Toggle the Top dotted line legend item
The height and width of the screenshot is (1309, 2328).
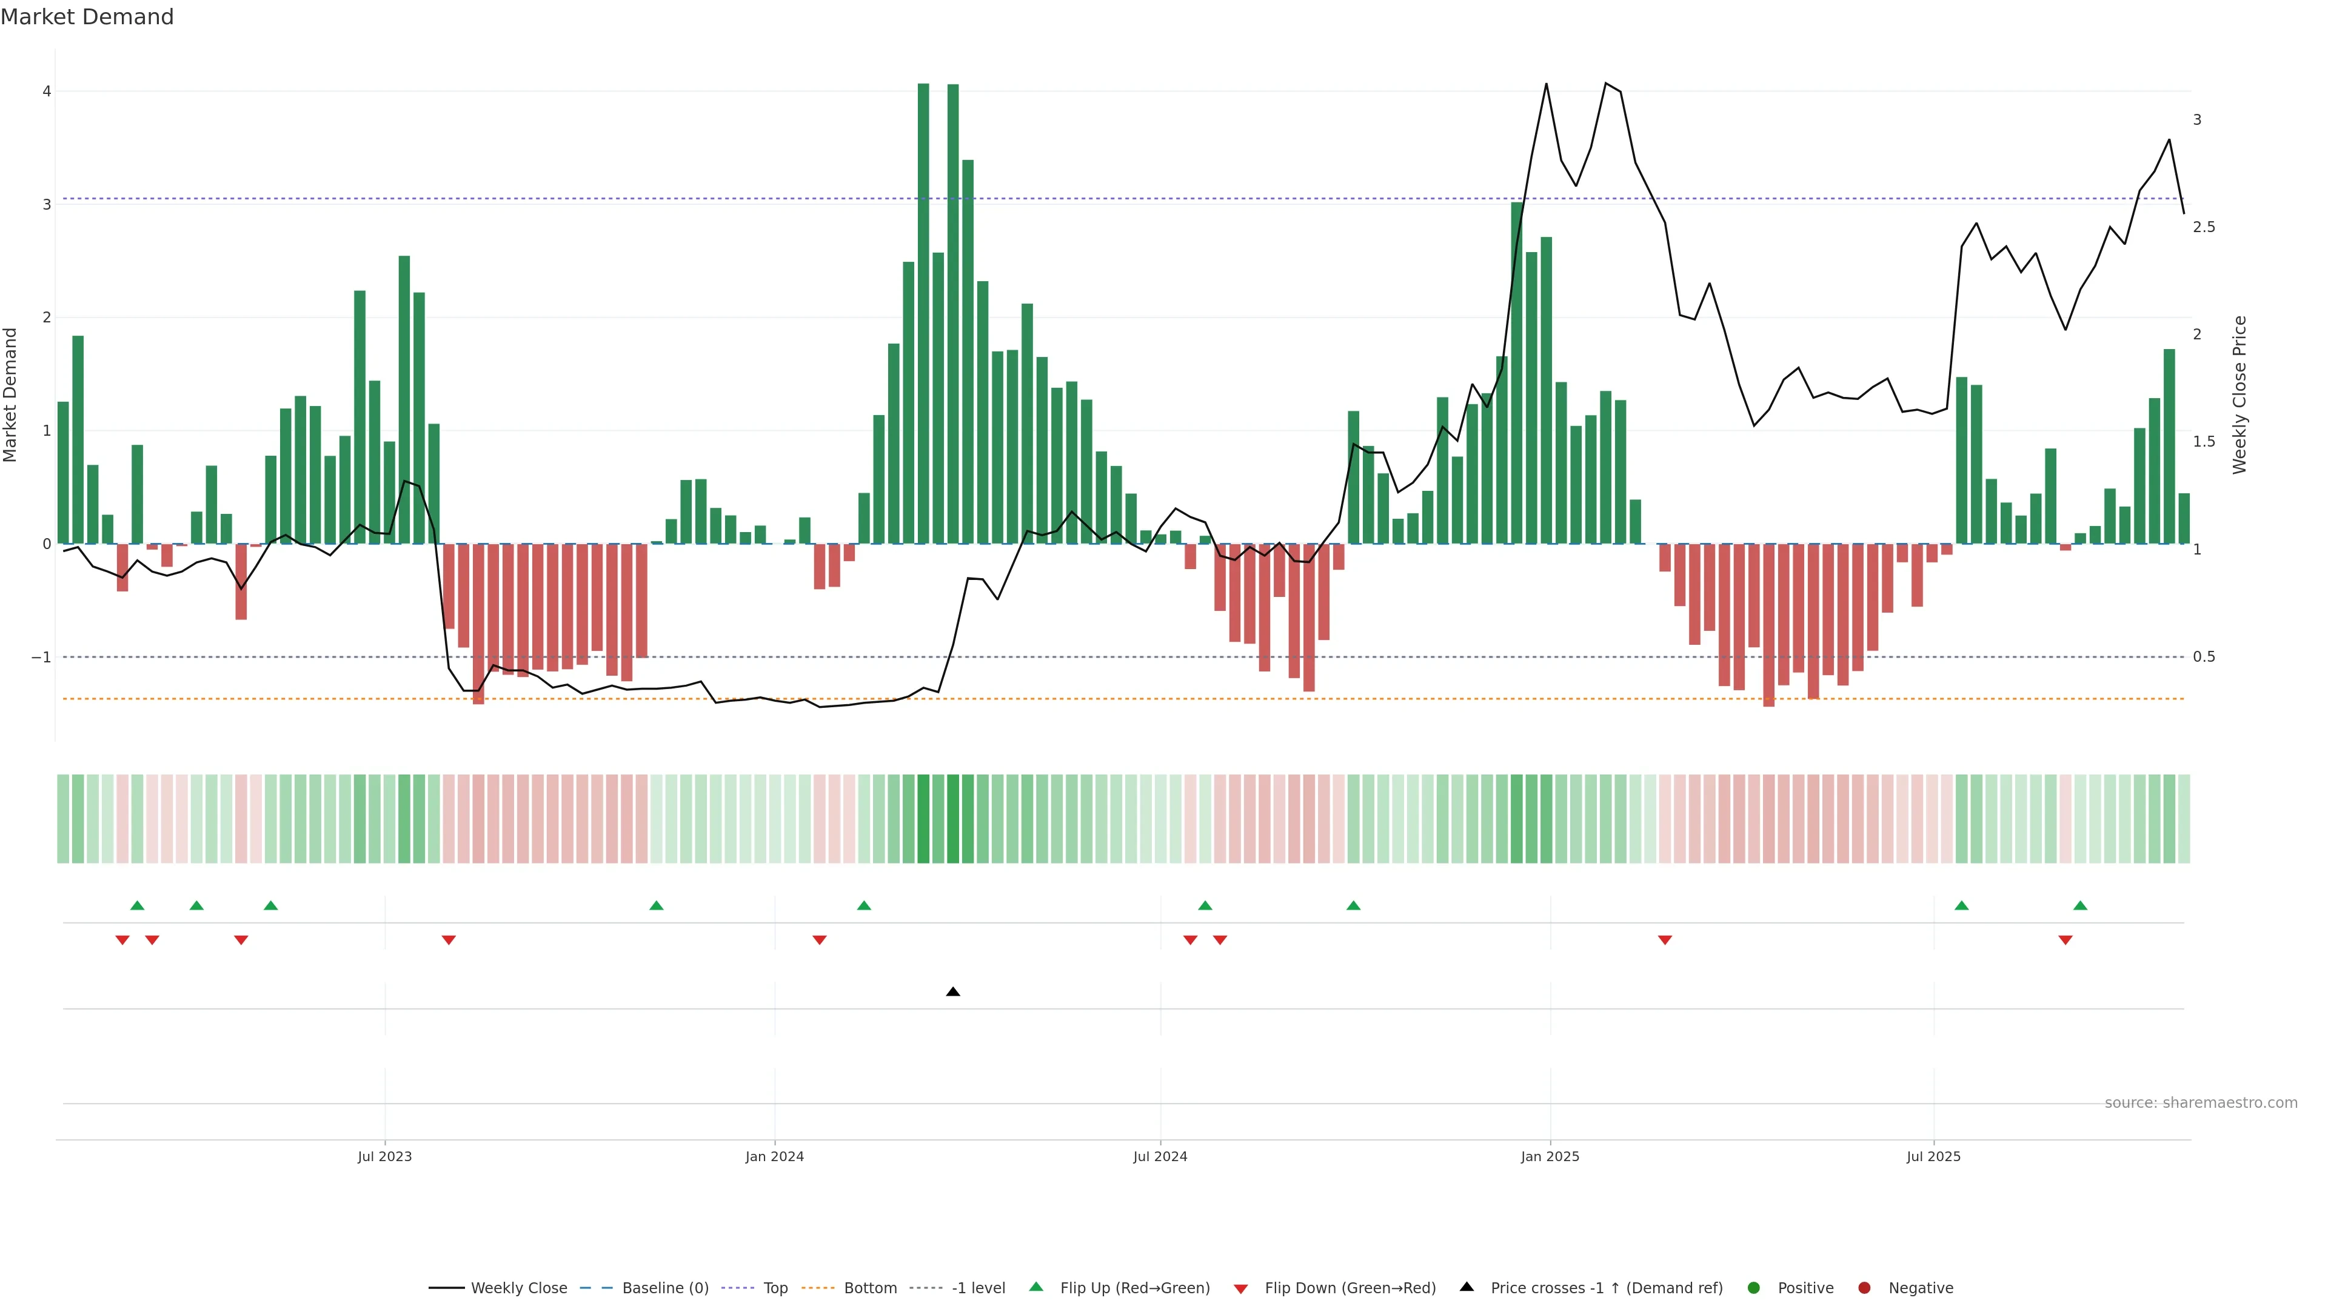(775, 1288)
